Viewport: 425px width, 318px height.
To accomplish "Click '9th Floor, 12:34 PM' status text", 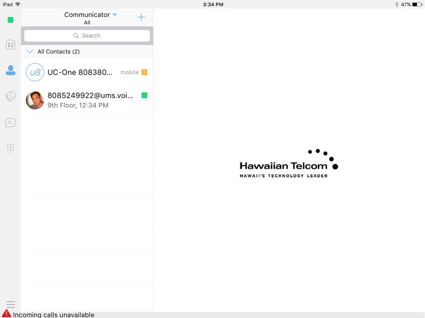I will tap(78, 105).
